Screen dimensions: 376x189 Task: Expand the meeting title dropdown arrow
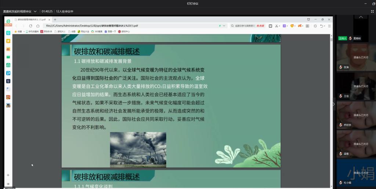click(x=35, y=11)
